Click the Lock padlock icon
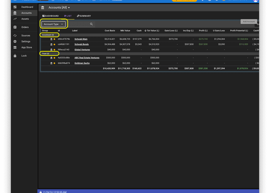Screen dimensions: 270x193 tap(15, 56)
